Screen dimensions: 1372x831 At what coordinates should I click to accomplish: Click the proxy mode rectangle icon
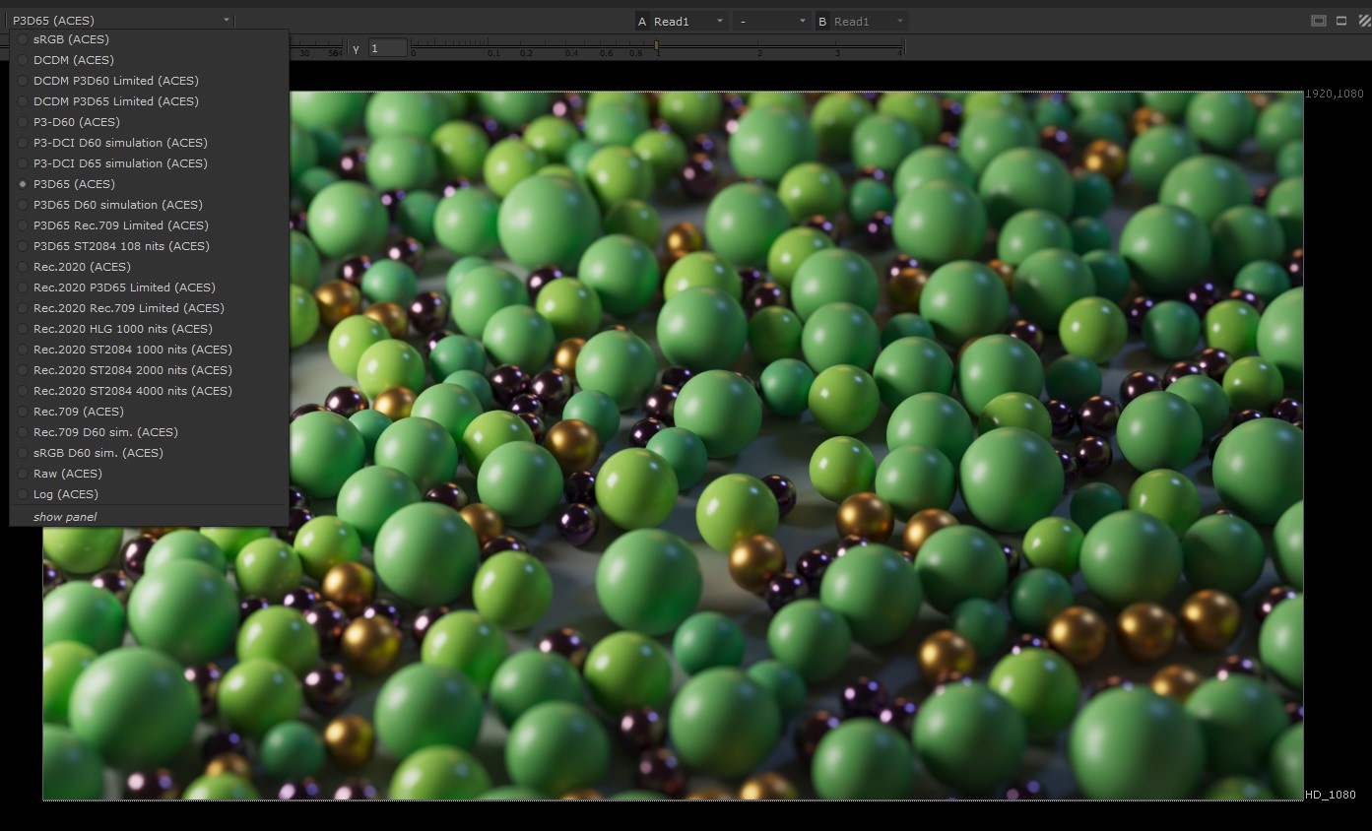click(x=1340, y=21)
